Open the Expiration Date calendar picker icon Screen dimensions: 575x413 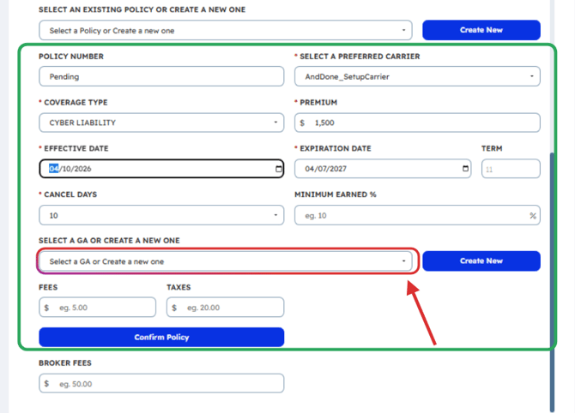(466, 169)
